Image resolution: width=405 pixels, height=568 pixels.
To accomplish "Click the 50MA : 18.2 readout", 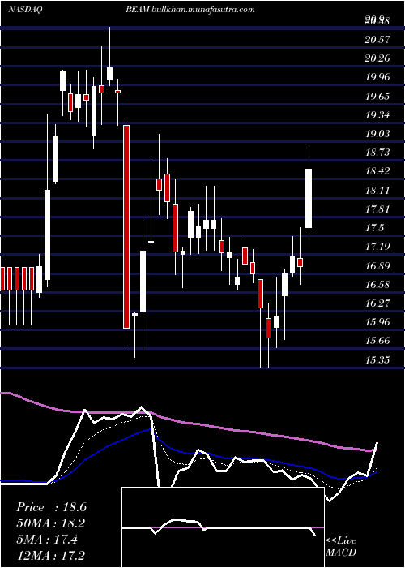I will pyautogui.click(x=51, y=523).
